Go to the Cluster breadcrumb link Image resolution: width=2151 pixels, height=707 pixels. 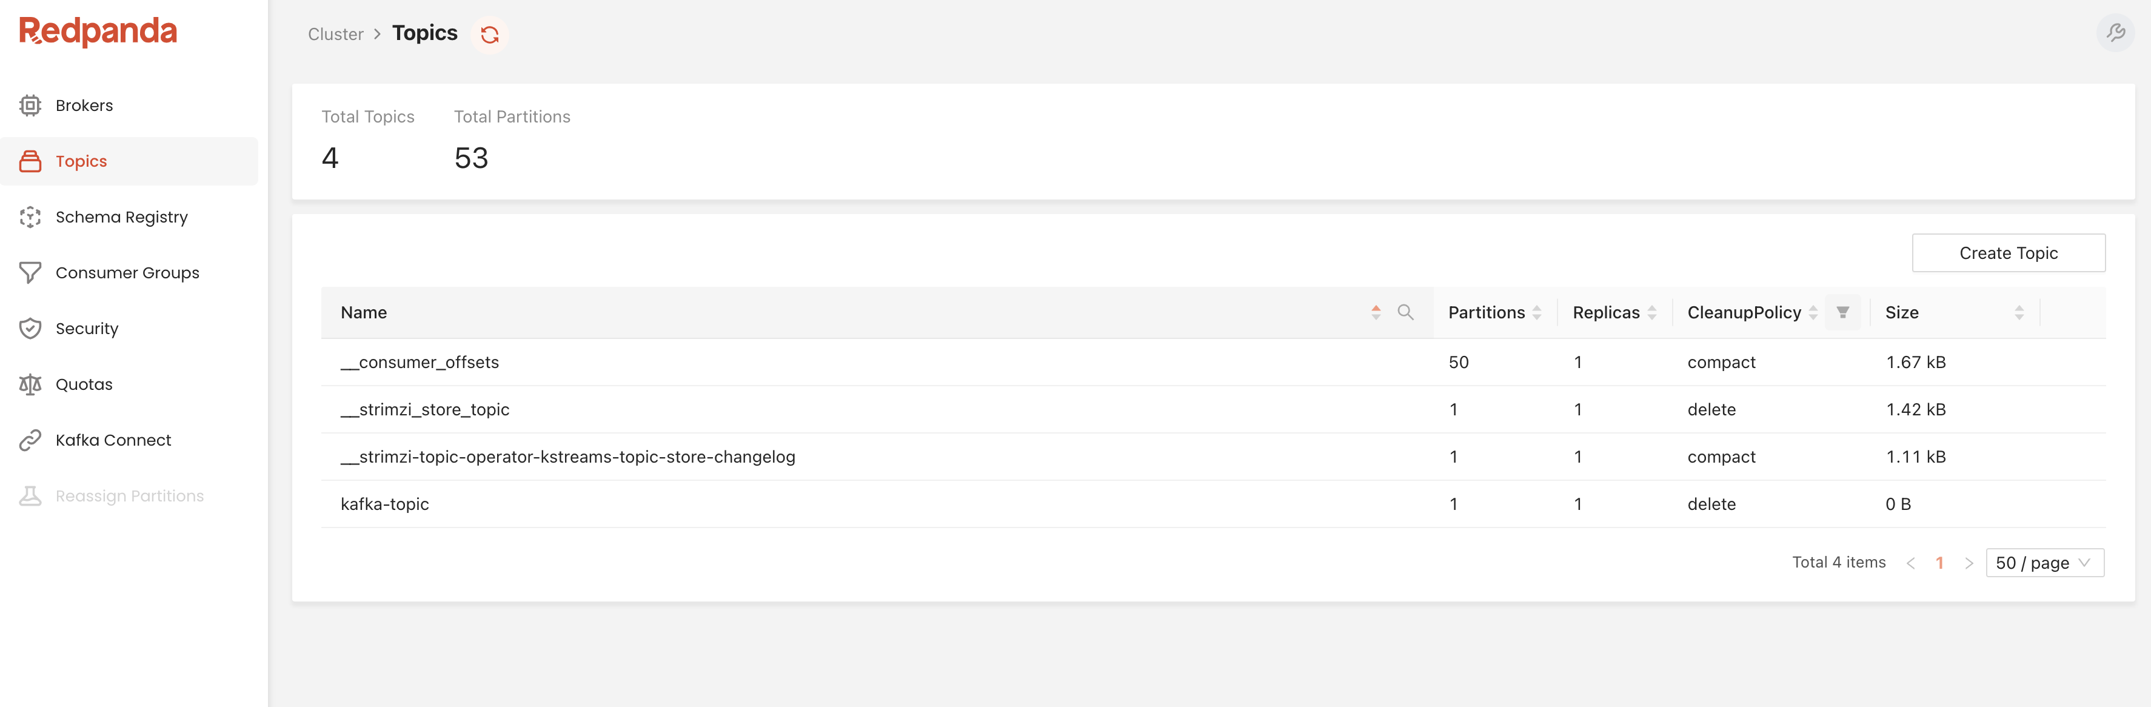[335, 34]
